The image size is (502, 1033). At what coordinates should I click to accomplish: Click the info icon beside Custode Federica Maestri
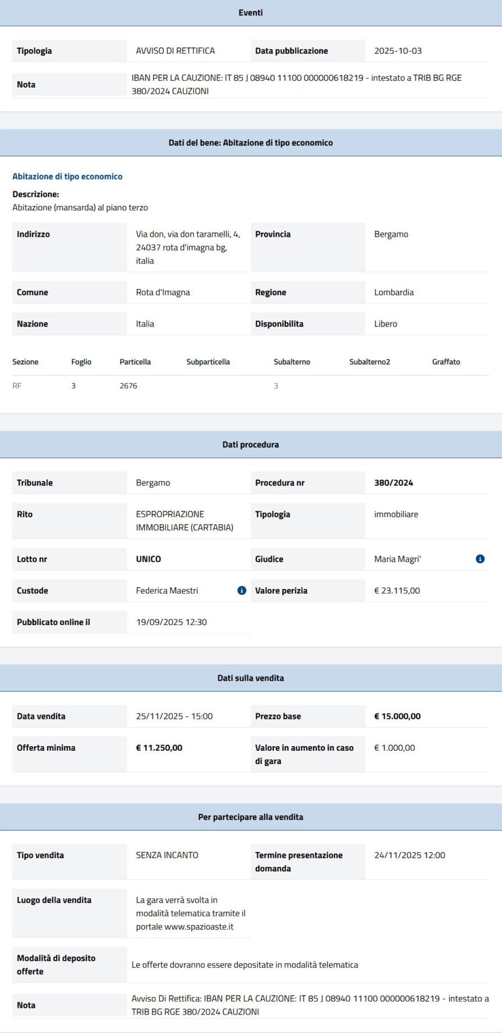click(x=242, y=590)
